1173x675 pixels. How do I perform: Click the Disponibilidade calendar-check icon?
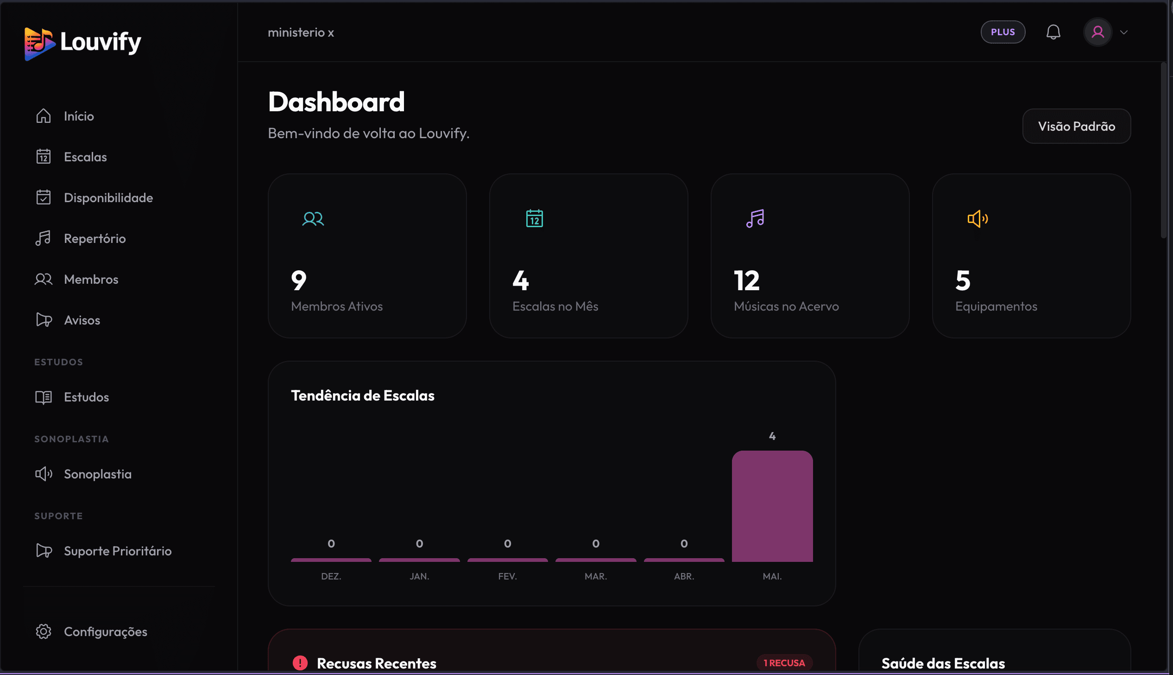tap(44, 197)
